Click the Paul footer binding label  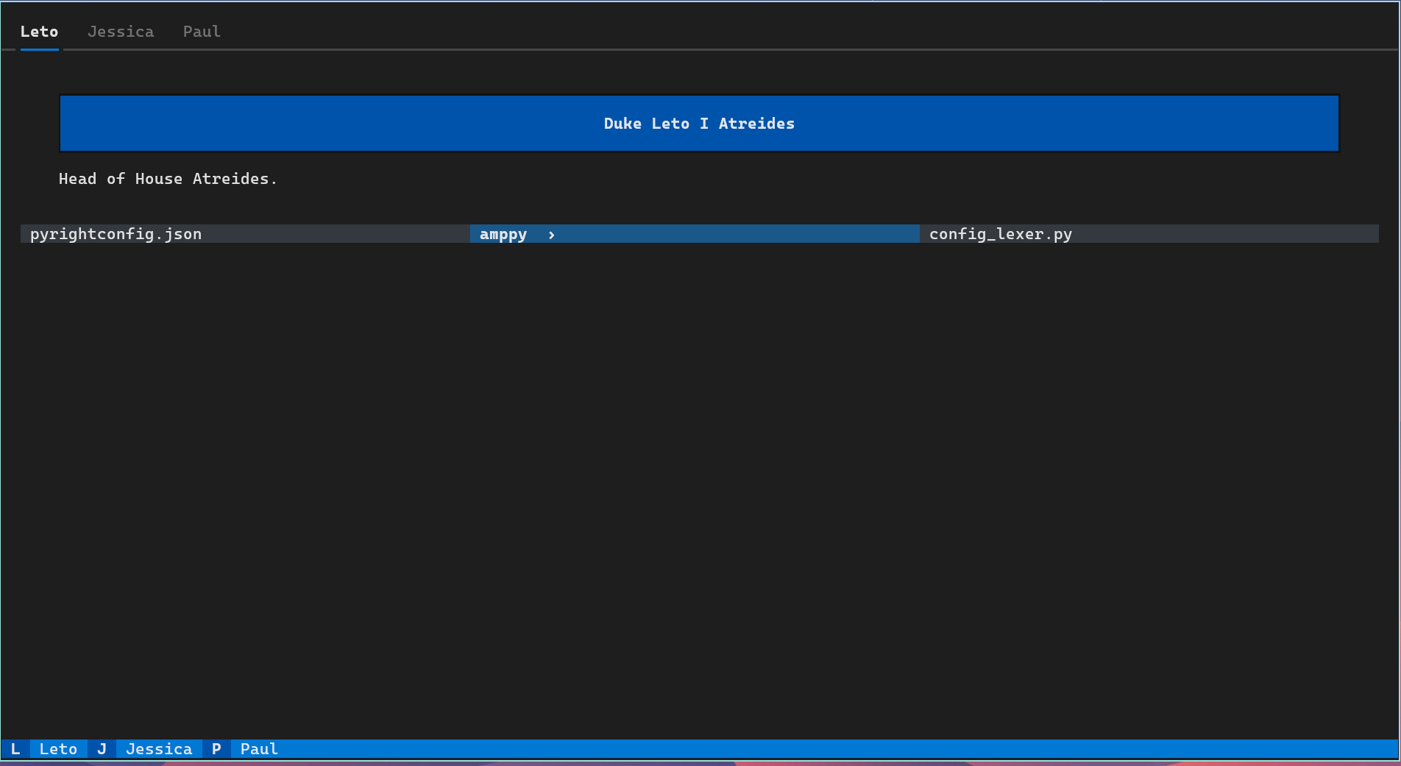pyautogui.click(x=259, y=749)
